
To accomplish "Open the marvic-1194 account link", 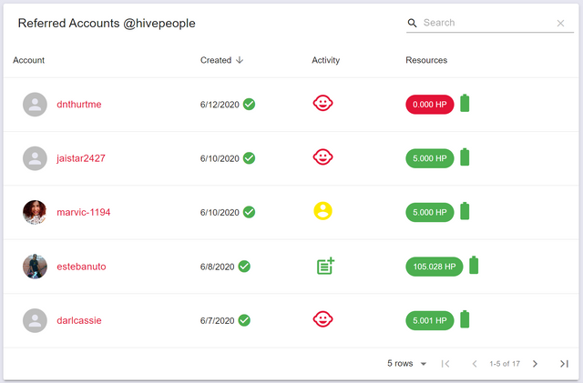I will (83, 212).
